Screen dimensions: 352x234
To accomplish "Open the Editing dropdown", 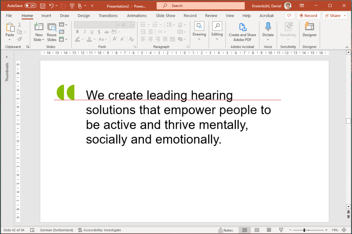I will [217, 31].
